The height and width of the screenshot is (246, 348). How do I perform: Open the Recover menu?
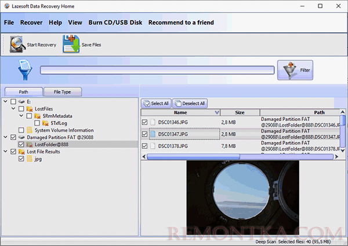click(31, 23)
